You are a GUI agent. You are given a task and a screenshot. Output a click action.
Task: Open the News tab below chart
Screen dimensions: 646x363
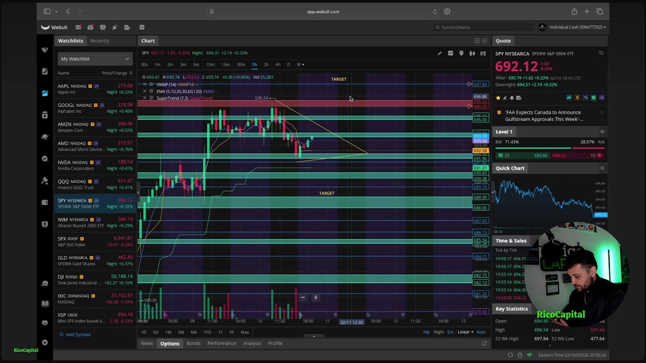click(x=147, y=343)
